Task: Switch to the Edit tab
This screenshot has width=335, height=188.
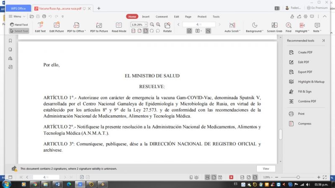Action: pyautogui.click(x=176, y=17)
